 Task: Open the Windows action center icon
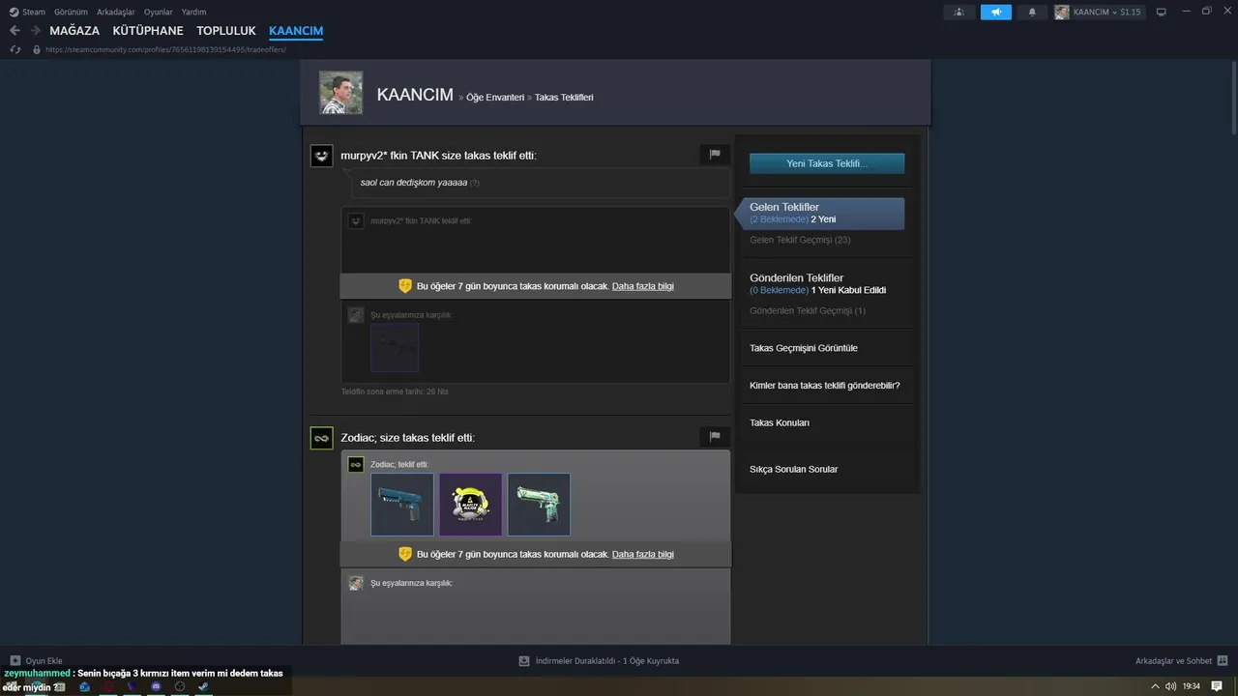click(x=1217, y=686)
